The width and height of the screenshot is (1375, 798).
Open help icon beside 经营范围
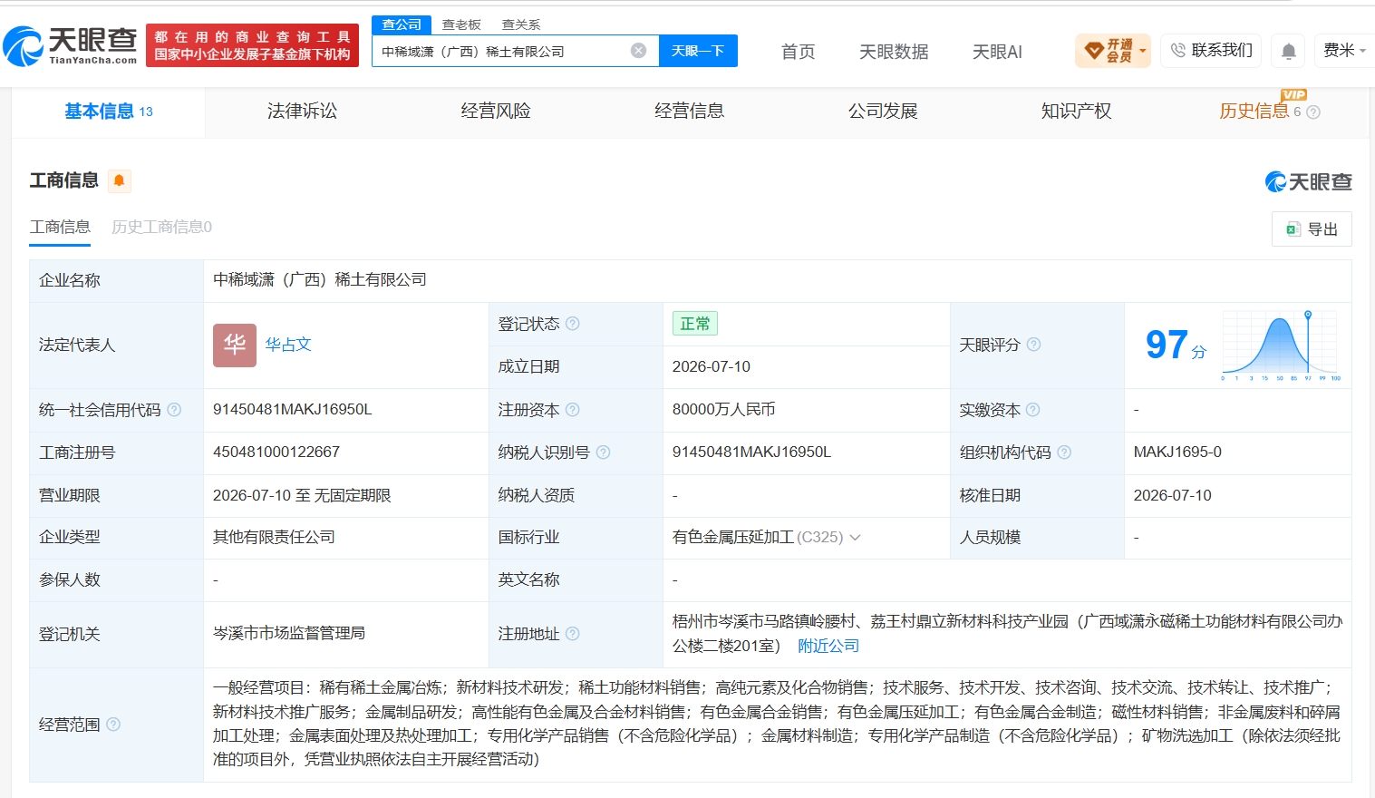click(113, 725)
